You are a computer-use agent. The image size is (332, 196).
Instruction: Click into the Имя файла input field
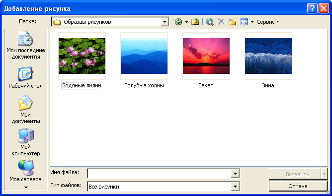(x=159, y=174)
